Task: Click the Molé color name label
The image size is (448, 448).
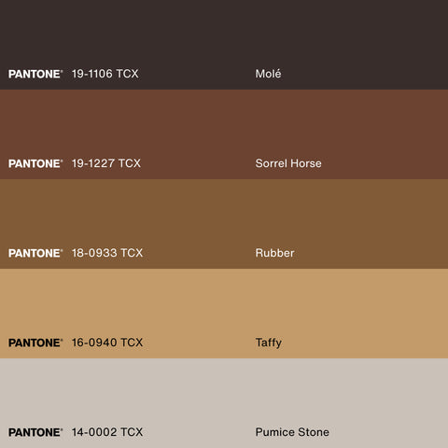Action: click(268, 74)
